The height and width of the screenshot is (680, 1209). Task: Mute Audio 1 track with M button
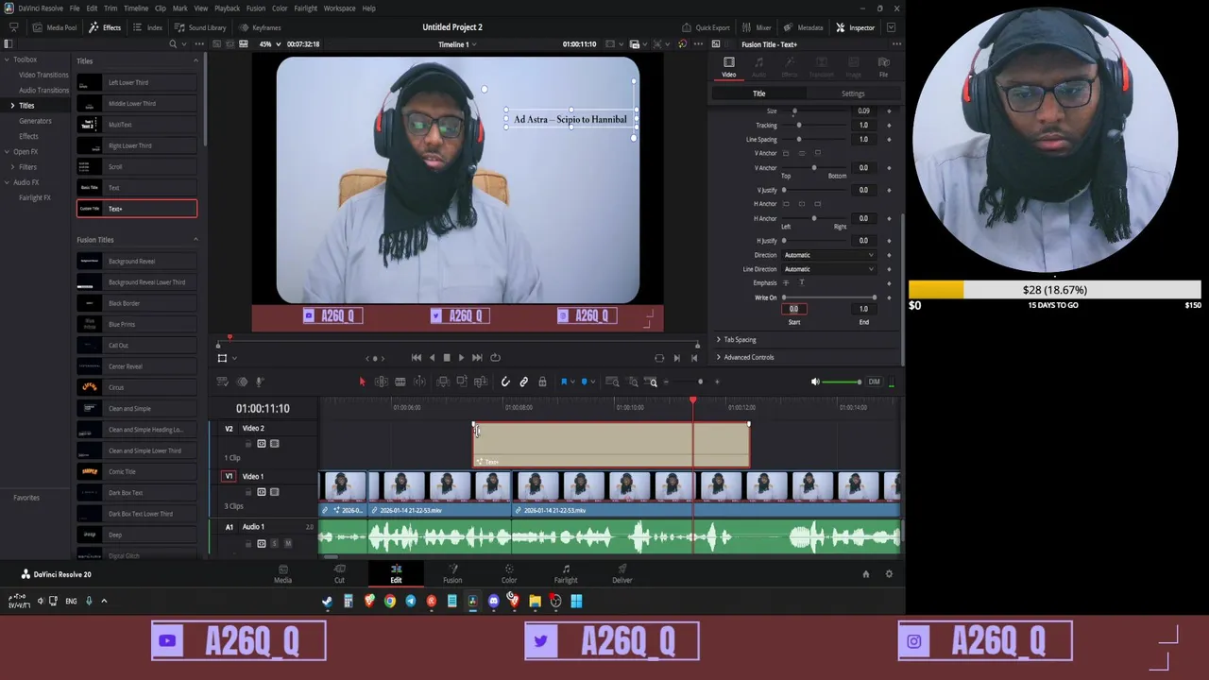(288, 544)
